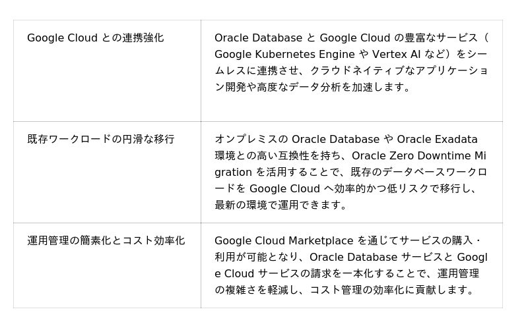Screen dimensions: 528x328
Task: Click the line "ン開発や高度なデータ分析を加速します。"
Action: coord(313,87)
